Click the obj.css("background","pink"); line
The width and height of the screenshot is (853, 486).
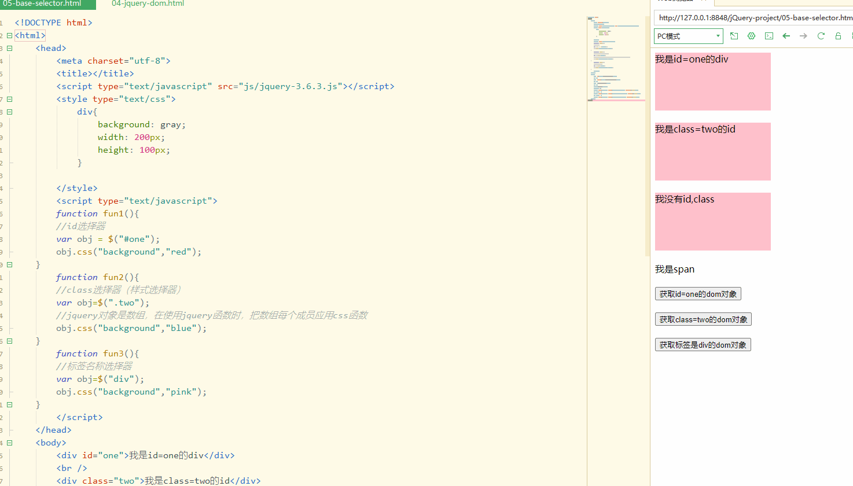click(x=131, y=392)
